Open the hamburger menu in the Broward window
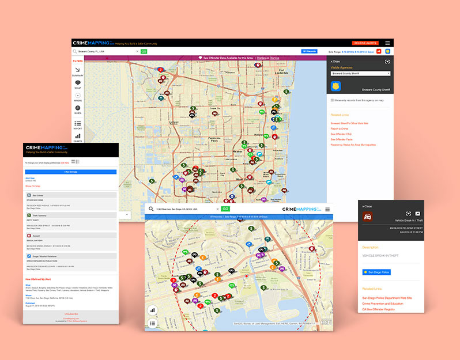This screenshot has height=360, width=460. [x=387, y=43]
